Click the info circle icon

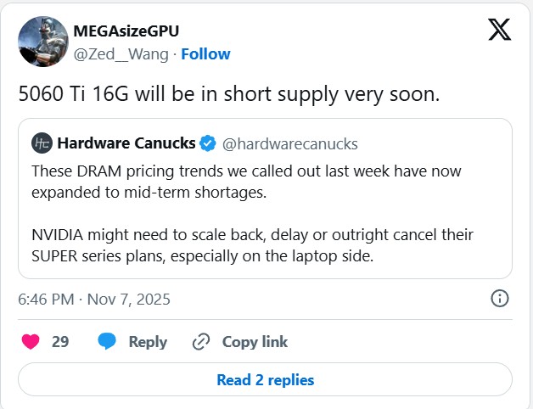click(x=500, y=299)
